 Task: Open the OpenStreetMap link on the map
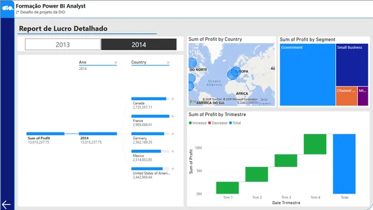click(248, 103)
